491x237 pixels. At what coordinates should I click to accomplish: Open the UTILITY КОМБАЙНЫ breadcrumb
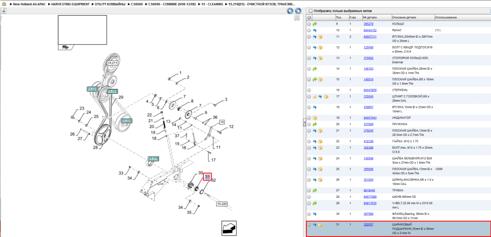pyautogui.click(x=110, y=4)
